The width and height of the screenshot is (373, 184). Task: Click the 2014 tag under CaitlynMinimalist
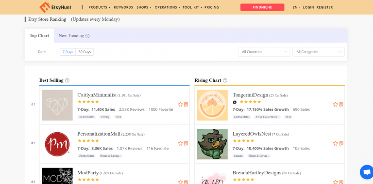[118, 117]
